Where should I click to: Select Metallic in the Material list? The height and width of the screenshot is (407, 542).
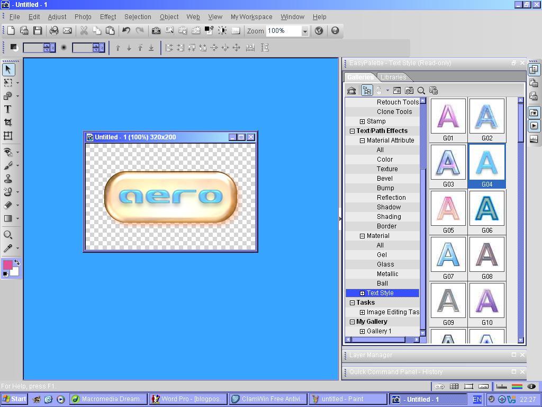[387, 274]
